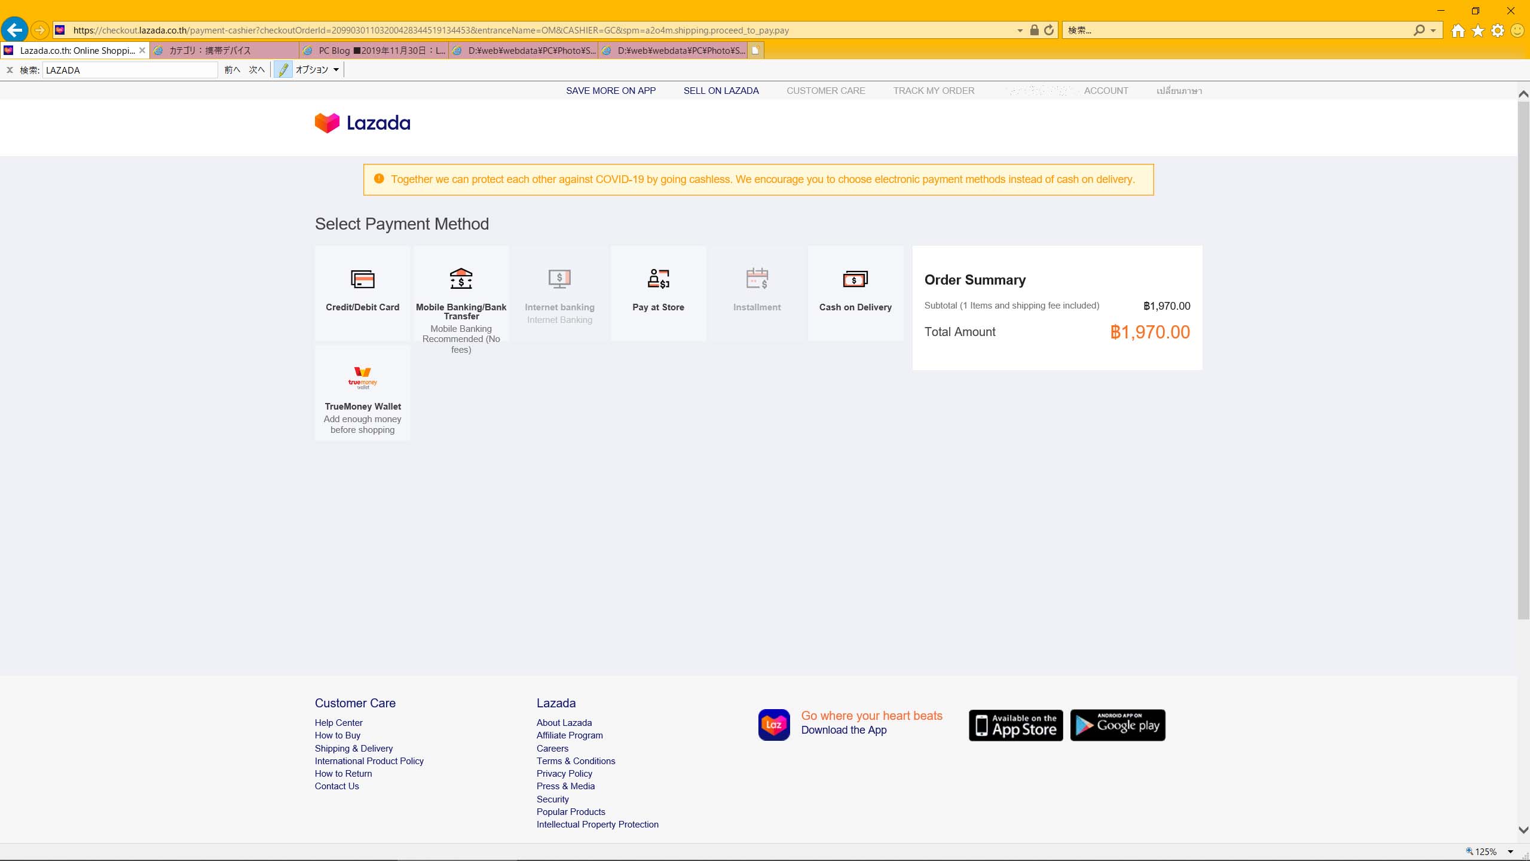Click the 検索 browser search box
This screenshot has height=861, width=1530.
tap(1237, 30)
